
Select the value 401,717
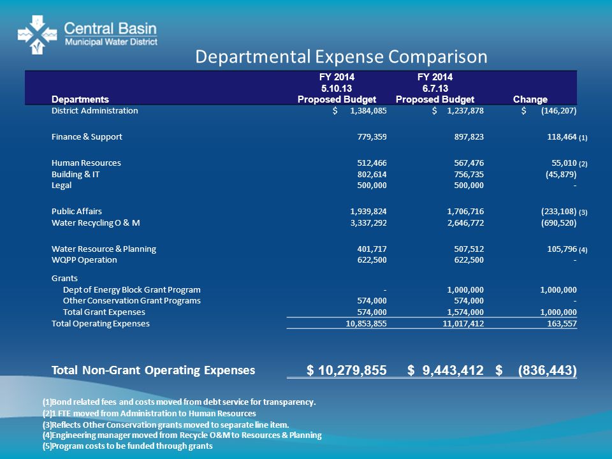372,249
